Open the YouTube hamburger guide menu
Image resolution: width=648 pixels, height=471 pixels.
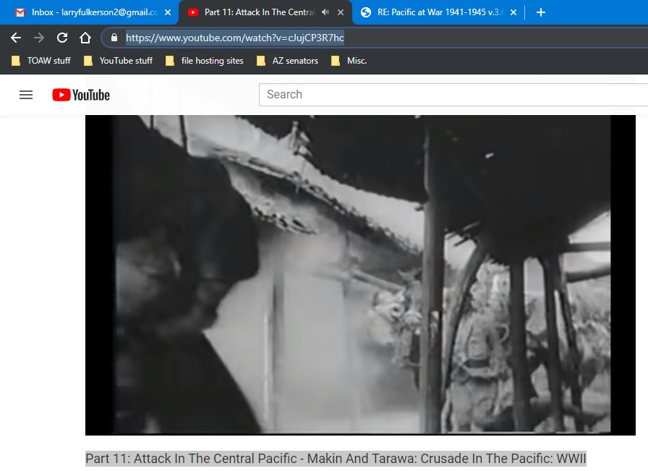[26, 95]
